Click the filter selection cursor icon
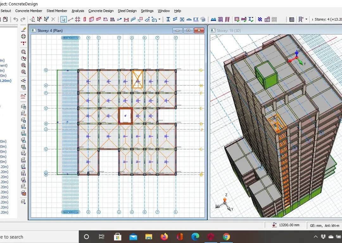 [x=46, y=19]
